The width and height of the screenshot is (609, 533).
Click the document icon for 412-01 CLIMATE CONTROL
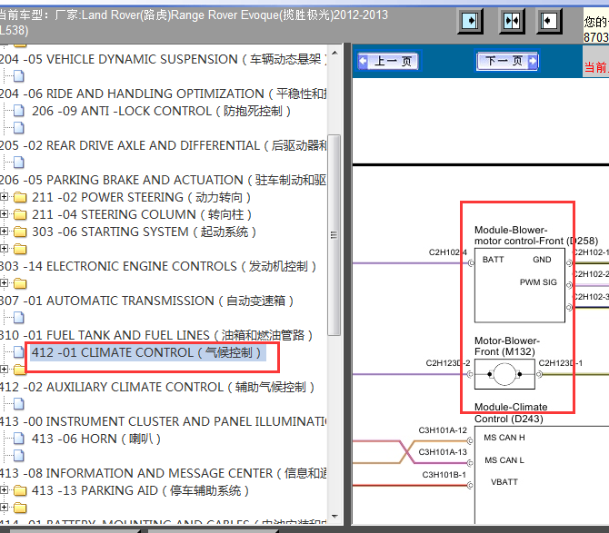(19, 352)
